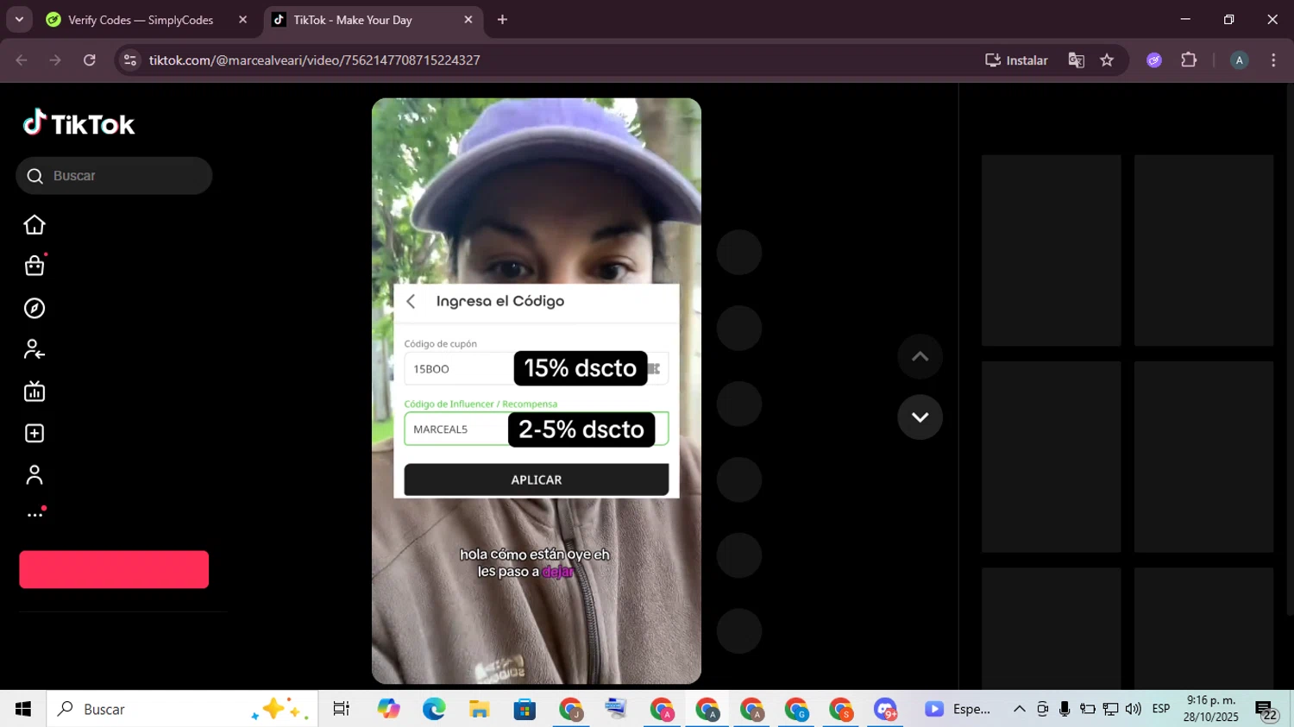This screenshot has height=727, width=1294.
Task: Open TikTok Home from the sidebar
Action: 35,225
